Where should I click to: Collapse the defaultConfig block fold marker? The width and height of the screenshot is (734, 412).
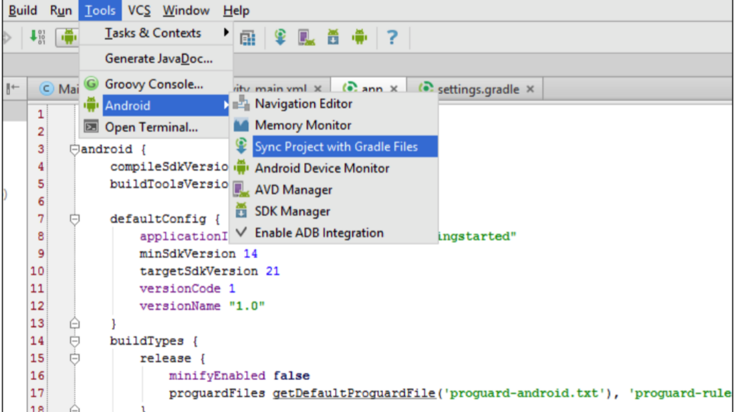(x=74, y=219)
